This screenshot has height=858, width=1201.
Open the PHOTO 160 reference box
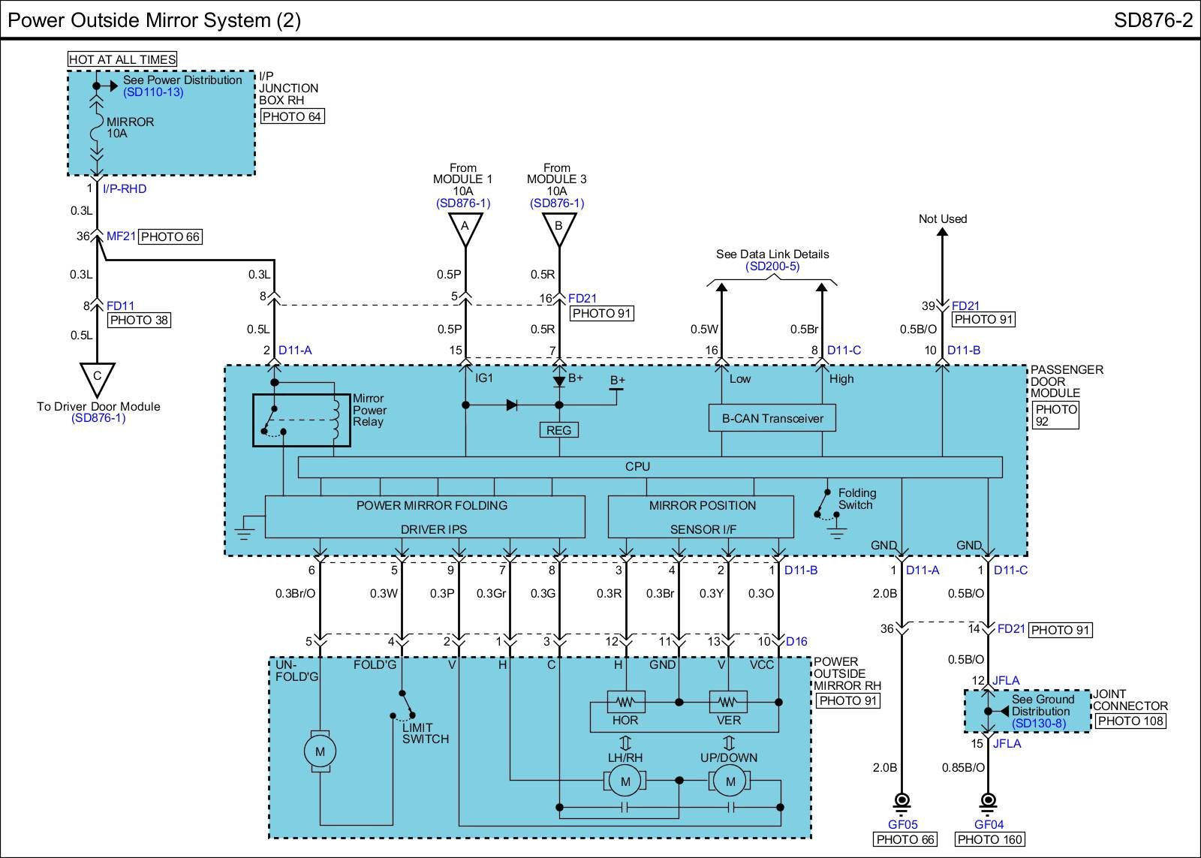point(990,839)
